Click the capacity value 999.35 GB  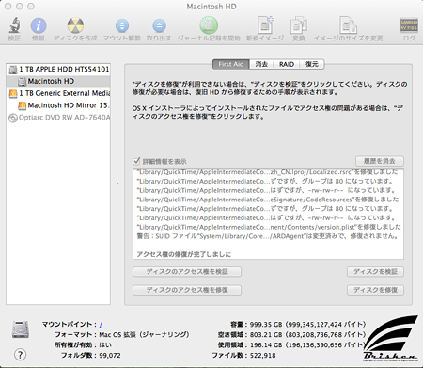266,325
